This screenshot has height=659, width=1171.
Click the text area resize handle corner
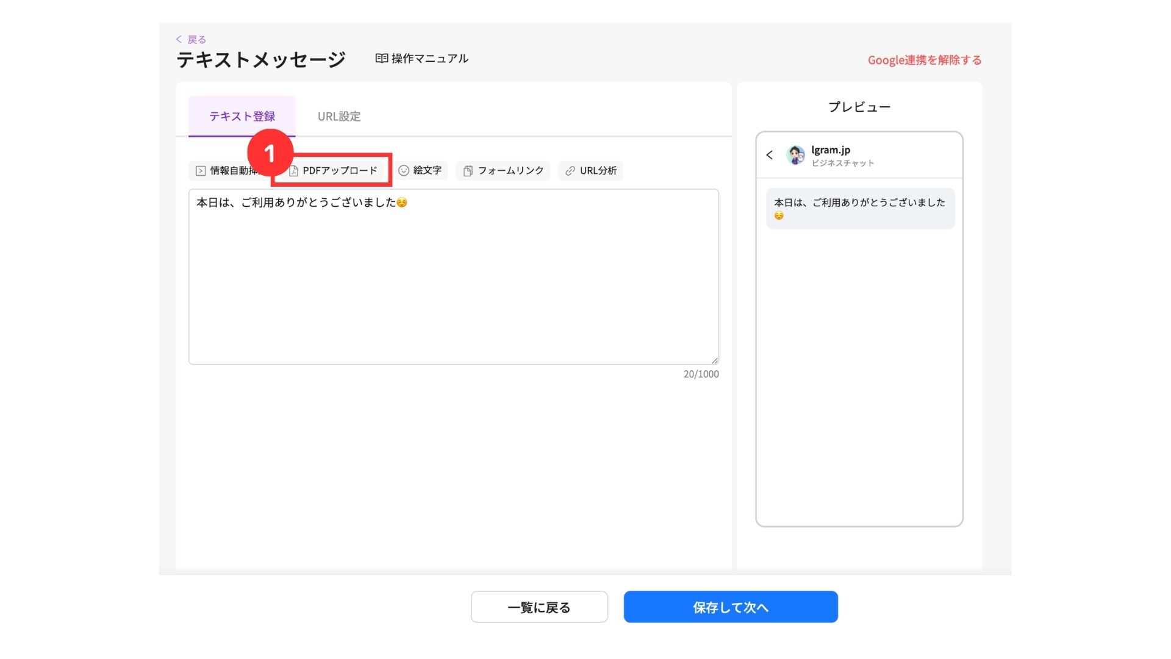tap(715, 361)
